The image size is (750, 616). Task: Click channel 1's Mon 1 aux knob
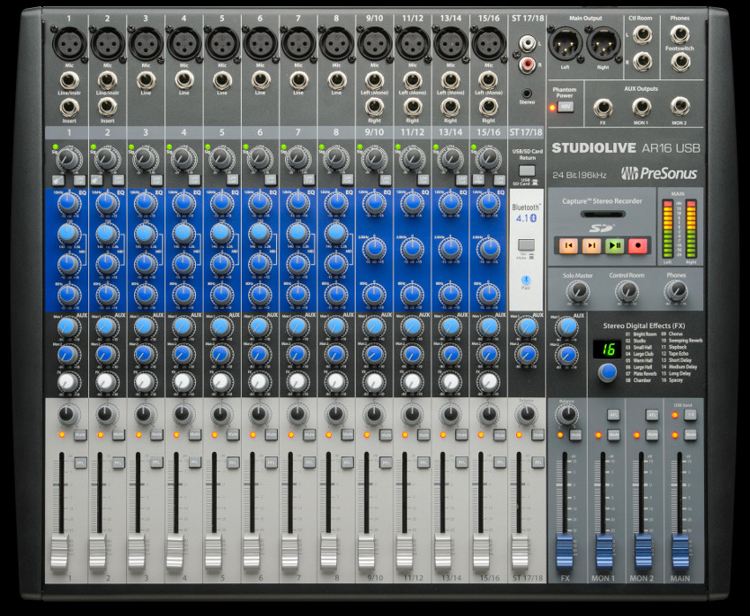coord(69,327)
